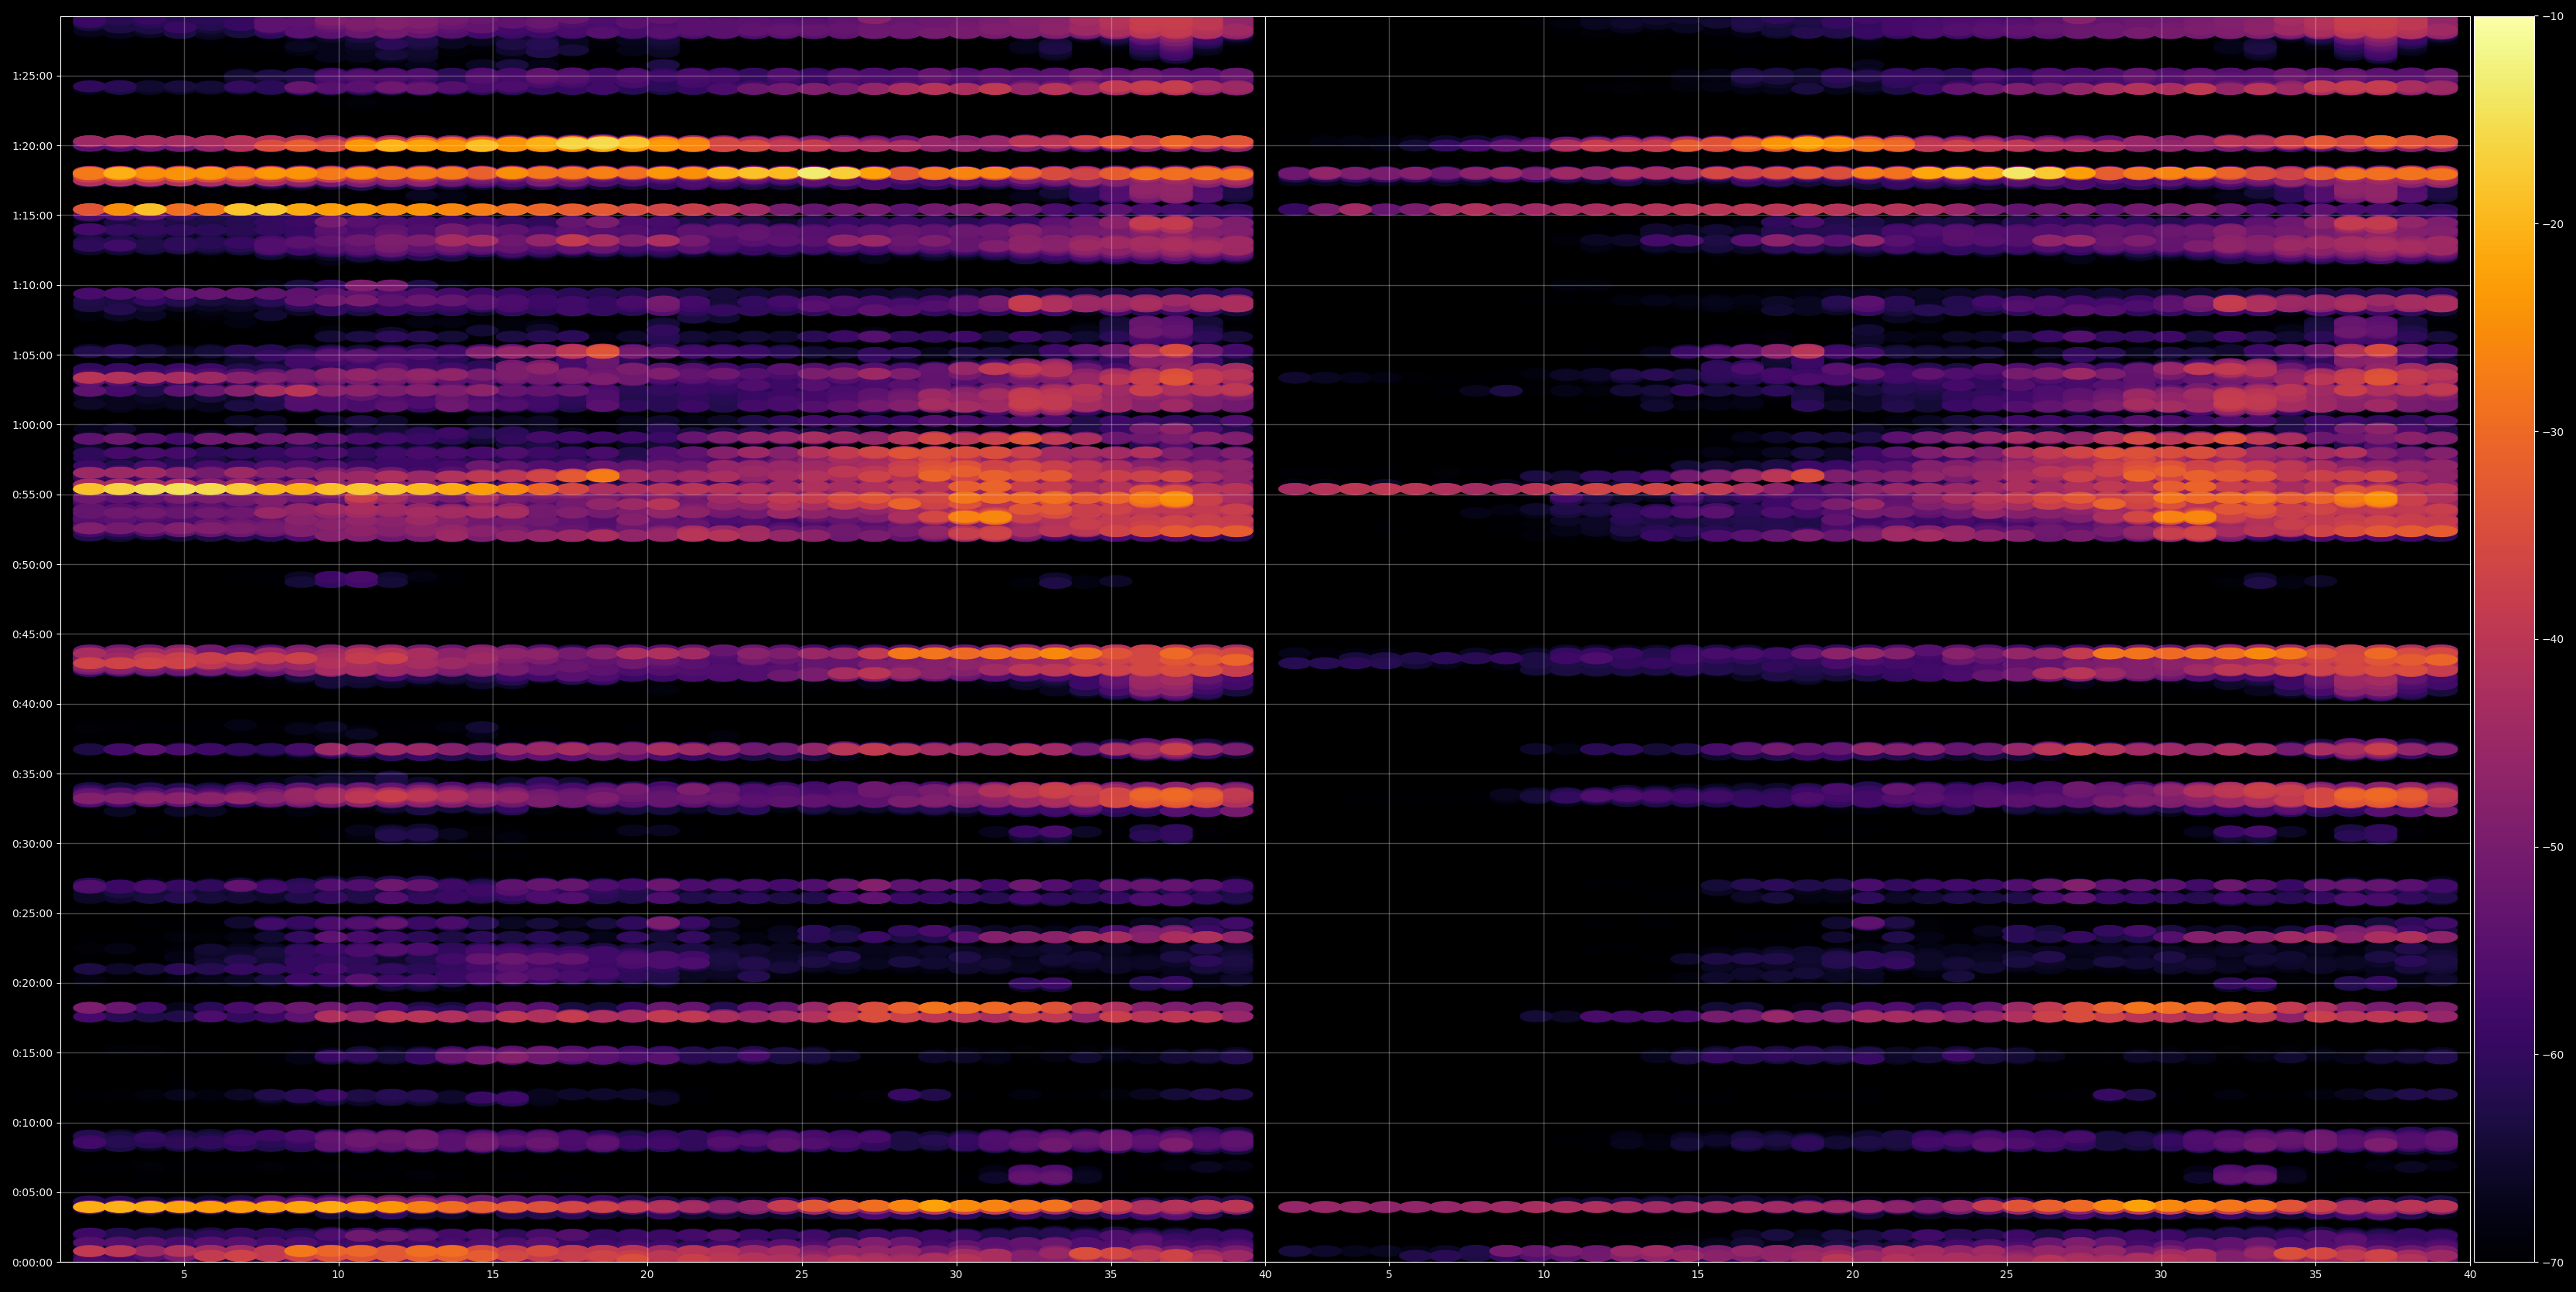Click x-axis label "10" under the left heatmap
Screen dimensions: 2576x1292
[338, 1275]
